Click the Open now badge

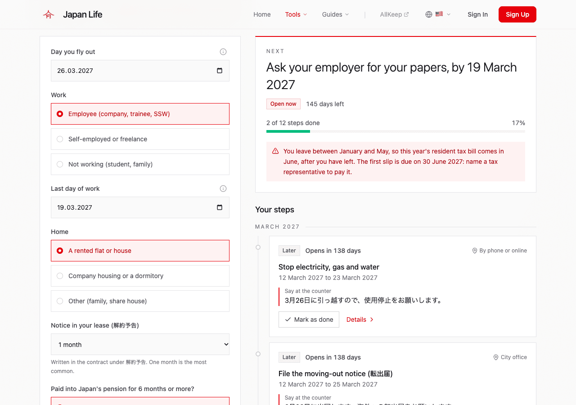pyautogui.click(x=283, y=104)
